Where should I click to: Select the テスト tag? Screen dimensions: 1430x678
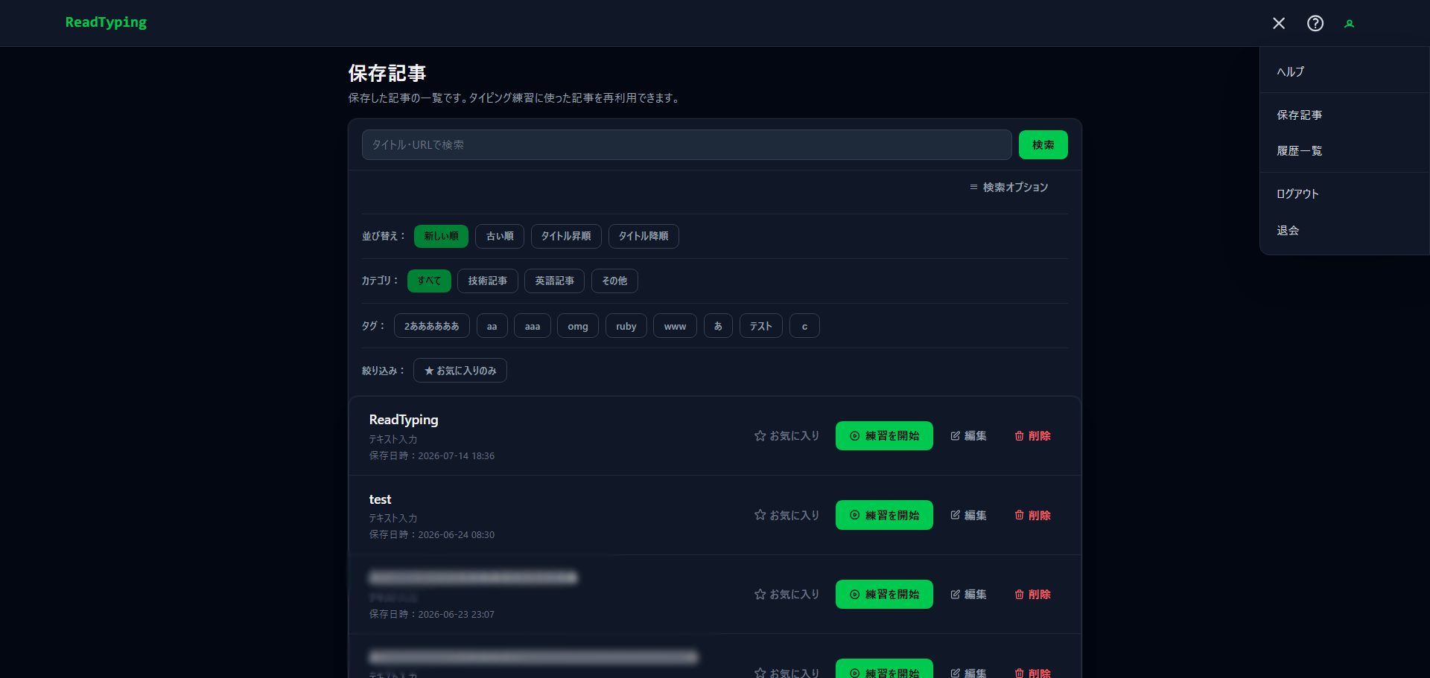coord(761,326)
